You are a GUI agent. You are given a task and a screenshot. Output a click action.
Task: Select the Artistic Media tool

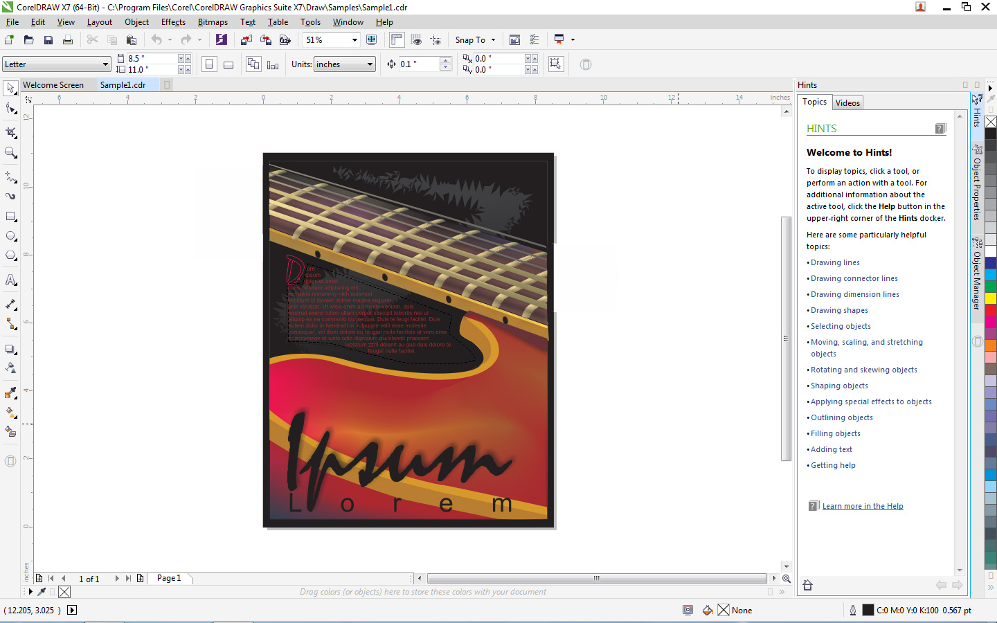[x=10, y=197]
